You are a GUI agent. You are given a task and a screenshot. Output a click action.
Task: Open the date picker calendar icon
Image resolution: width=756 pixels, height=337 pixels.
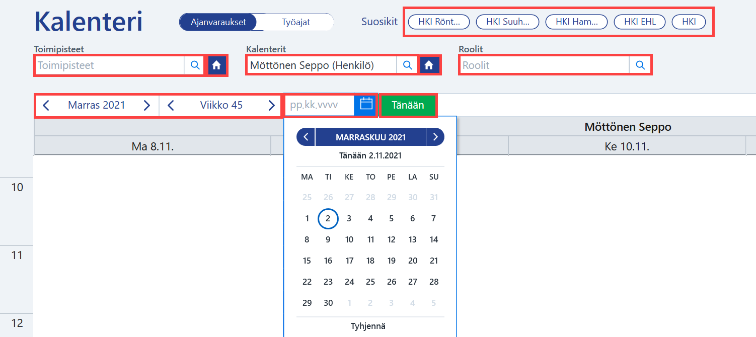coord(366,105)
